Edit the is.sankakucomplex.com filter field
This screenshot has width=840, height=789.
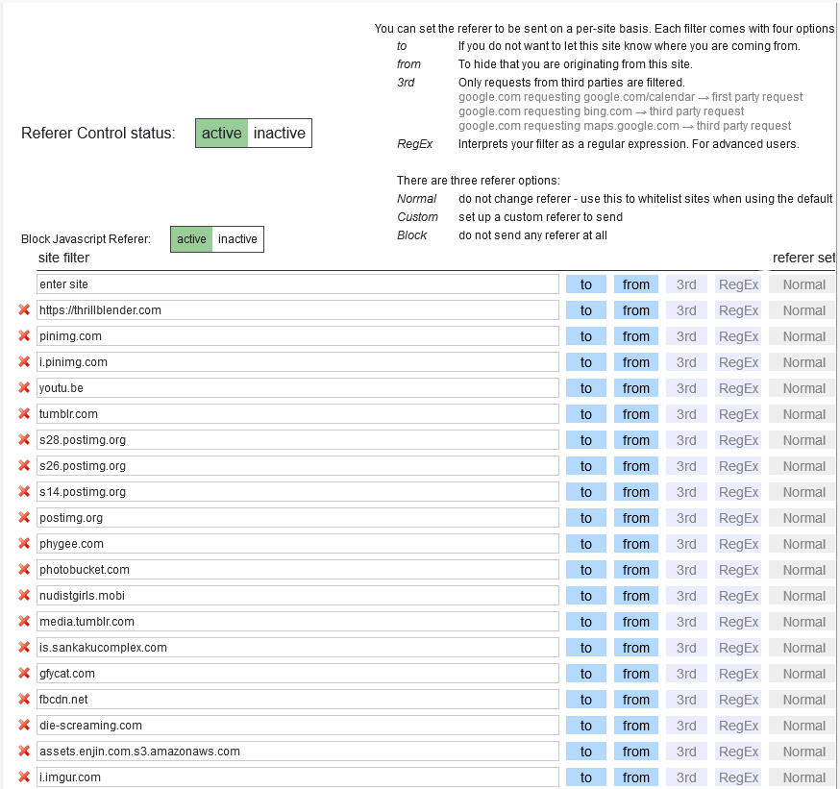coord(298,648)
